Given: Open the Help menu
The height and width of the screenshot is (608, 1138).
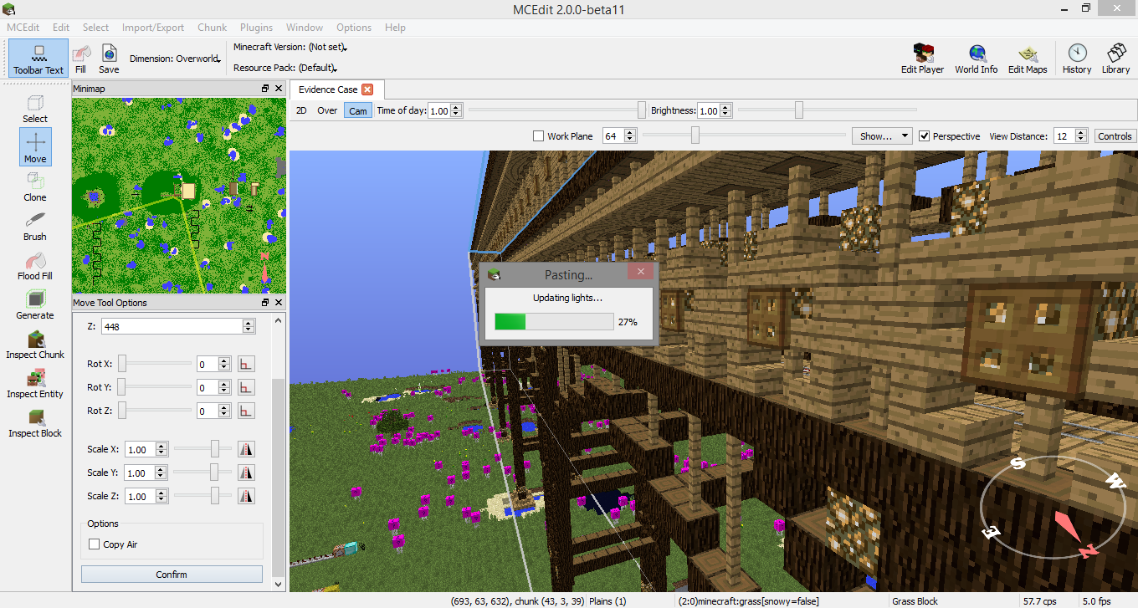Looking at the screenshot, I should [395, 27].
